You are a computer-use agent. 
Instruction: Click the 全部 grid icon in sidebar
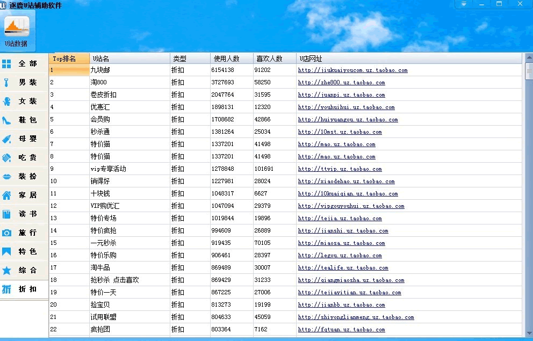6,64
